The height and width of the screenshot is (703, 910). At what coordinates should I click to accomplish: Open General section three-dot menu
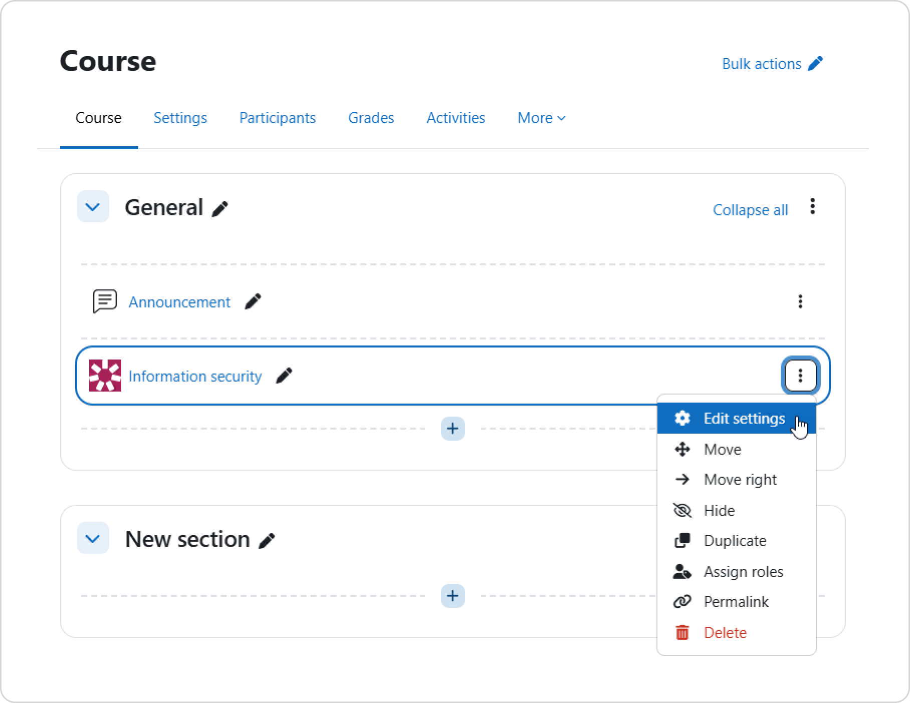[812, 206]
